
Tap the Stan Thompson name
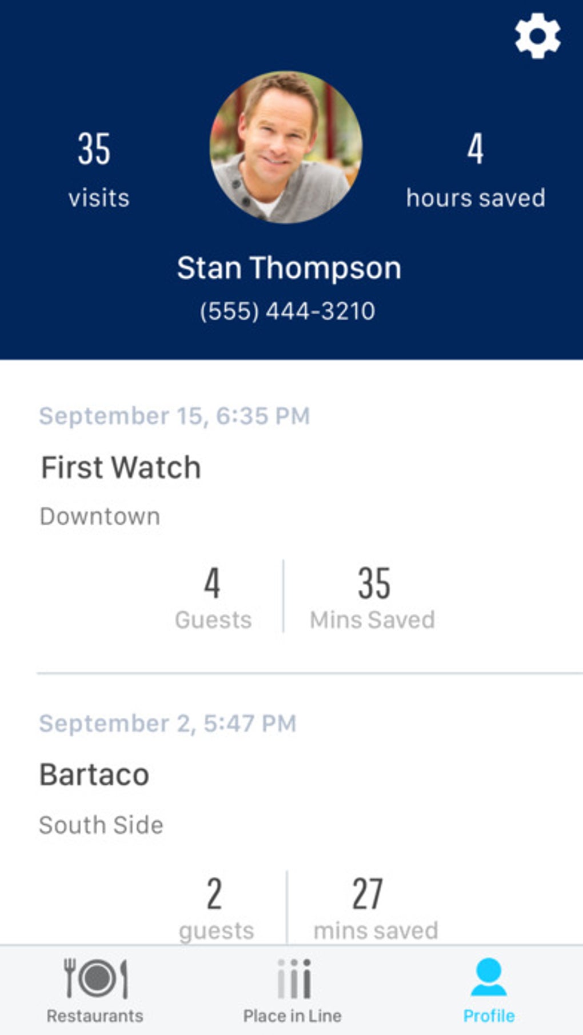coord(289,268)
